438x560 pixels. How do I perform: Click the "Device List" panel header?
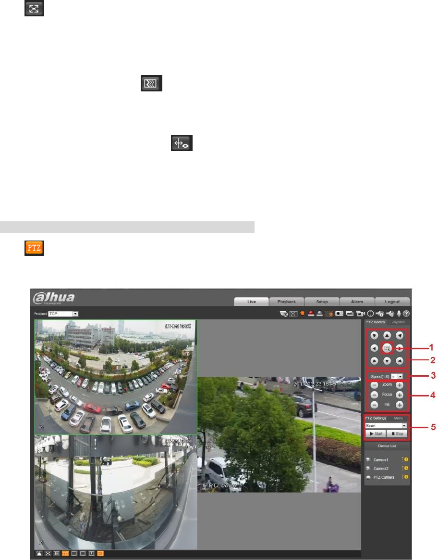pyautogui.click(x=387, y=446)
